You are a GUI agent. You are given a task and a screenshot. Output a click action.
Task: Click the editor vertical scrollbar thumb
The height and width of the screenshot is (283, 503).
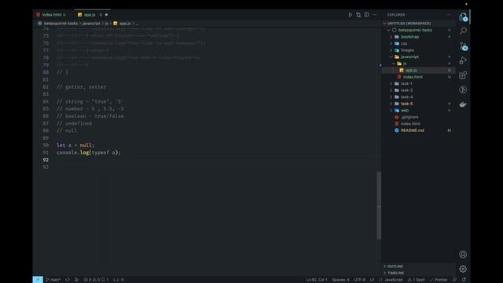point(379,205)
